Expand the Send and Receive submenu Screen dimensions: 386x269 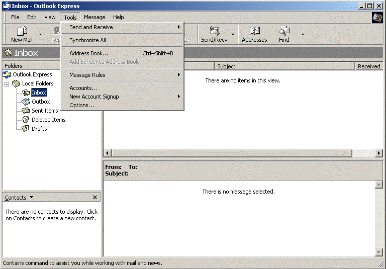(x=122, y=27)
